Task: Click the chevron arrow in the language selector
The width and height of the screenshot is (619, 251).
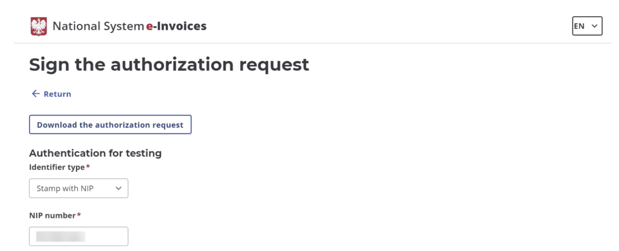Action: 594,26
